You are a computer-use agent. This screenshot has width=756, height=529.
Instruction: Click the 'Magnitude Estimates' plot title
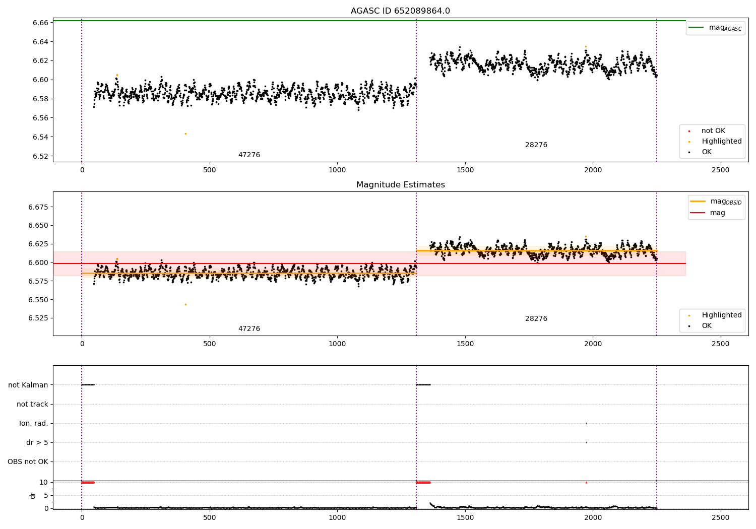(400, 185)
